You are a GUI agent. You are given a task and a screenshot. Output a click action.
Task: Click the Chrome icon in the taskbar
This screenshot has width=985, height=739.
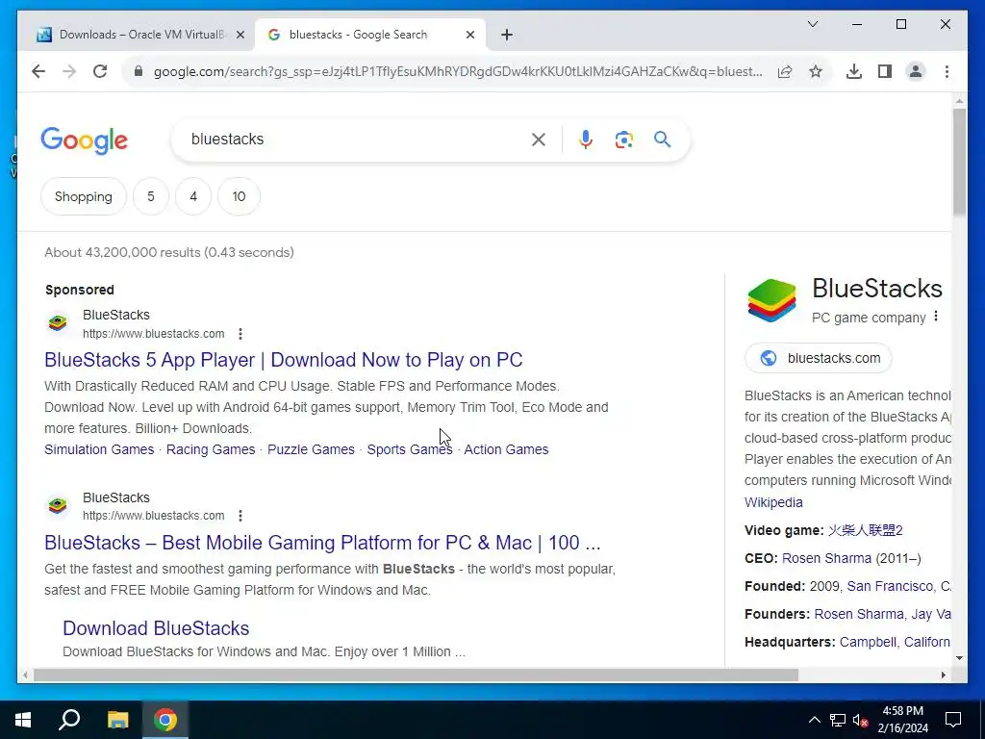click(x=165, y=720)
